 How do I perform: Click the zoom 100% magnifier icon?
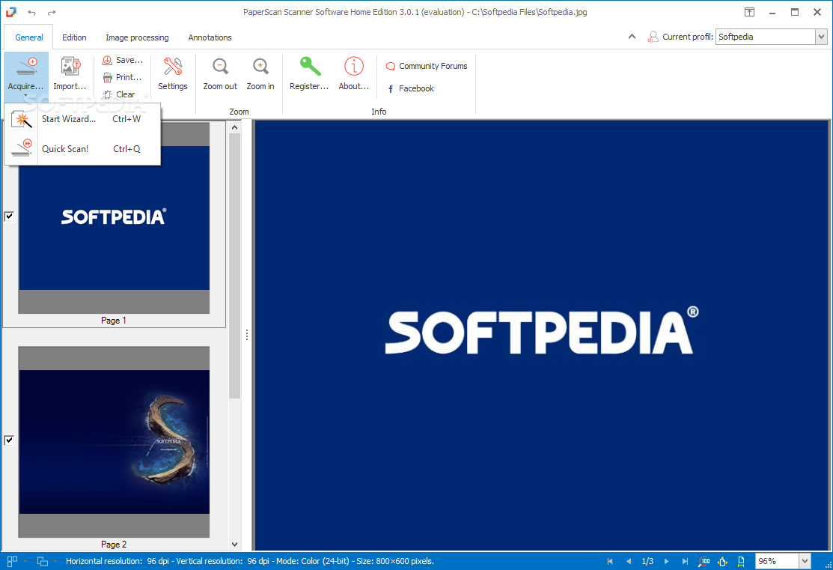704,561
